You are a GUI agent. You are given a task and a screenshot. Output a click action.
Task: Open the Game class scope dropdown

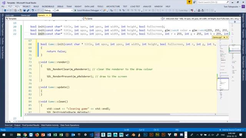click(x=123, y=19)
